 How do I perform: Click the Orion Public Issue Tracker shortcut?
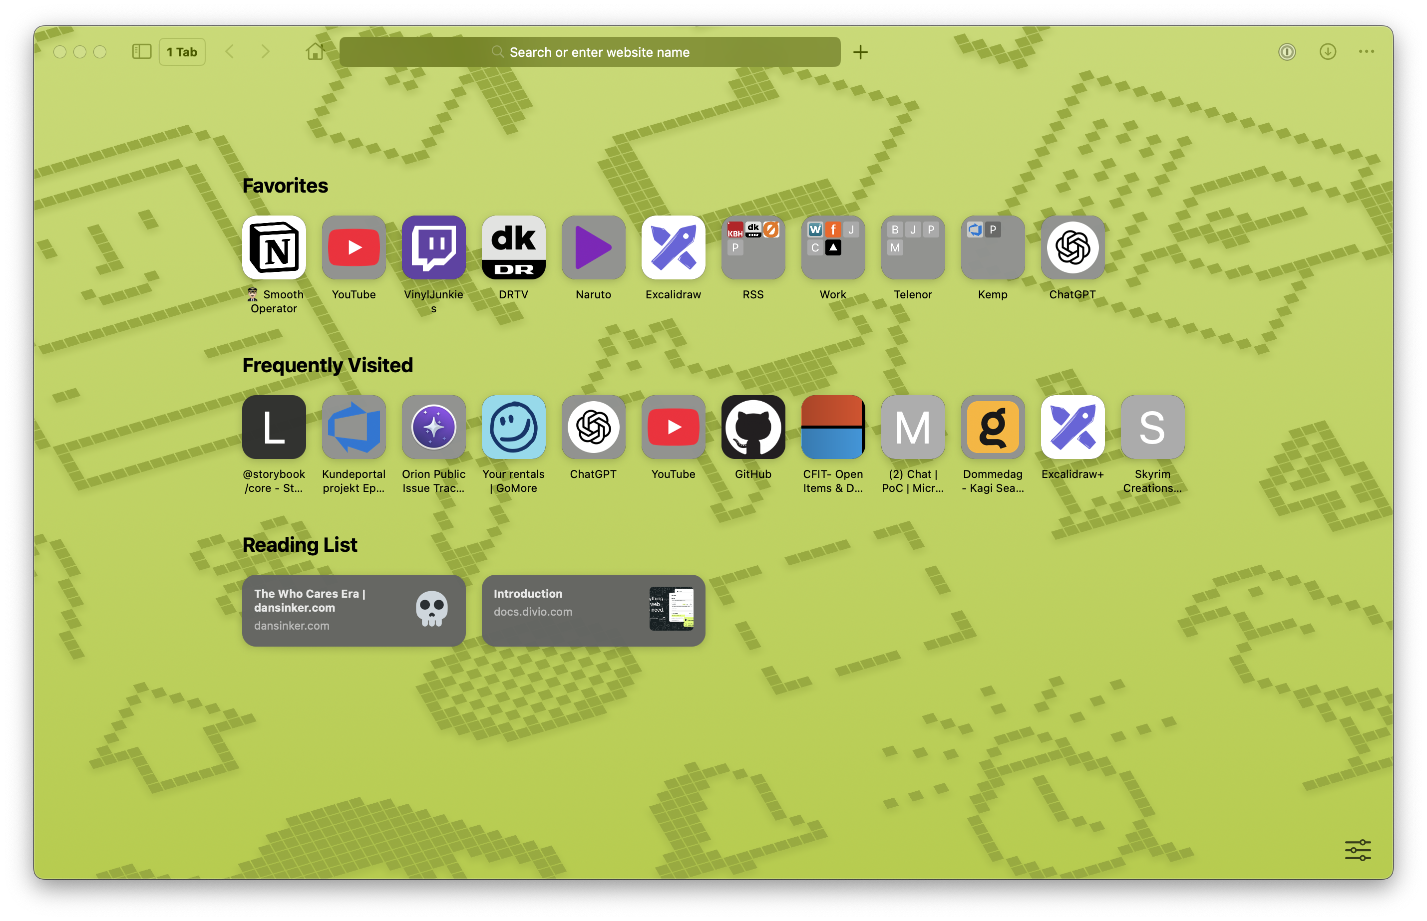[x=433, y=427]
